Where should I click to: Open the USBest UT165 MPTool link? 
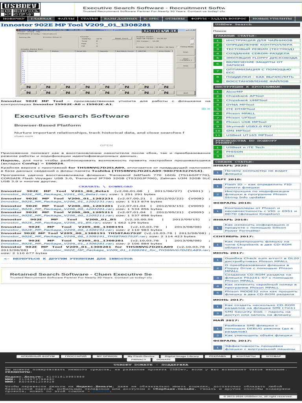(x=249, y=135)
